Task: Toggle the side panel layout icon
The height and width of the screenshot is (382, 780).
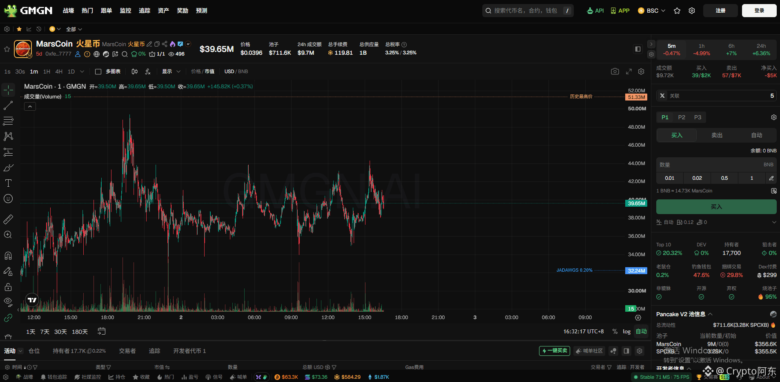Action: point(638,49)
